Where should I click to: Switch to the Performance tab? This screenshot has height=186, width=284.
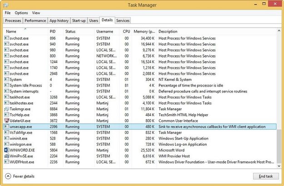pos(35,20)
